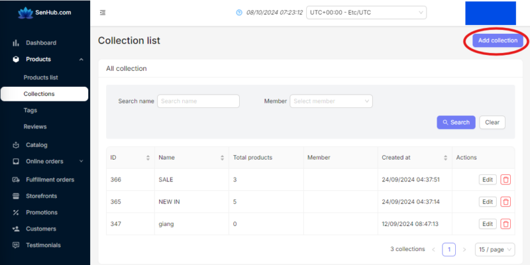The image size is (530, 265).
Task: Open the Select member dropdown
Action: [x=331, y=101]
